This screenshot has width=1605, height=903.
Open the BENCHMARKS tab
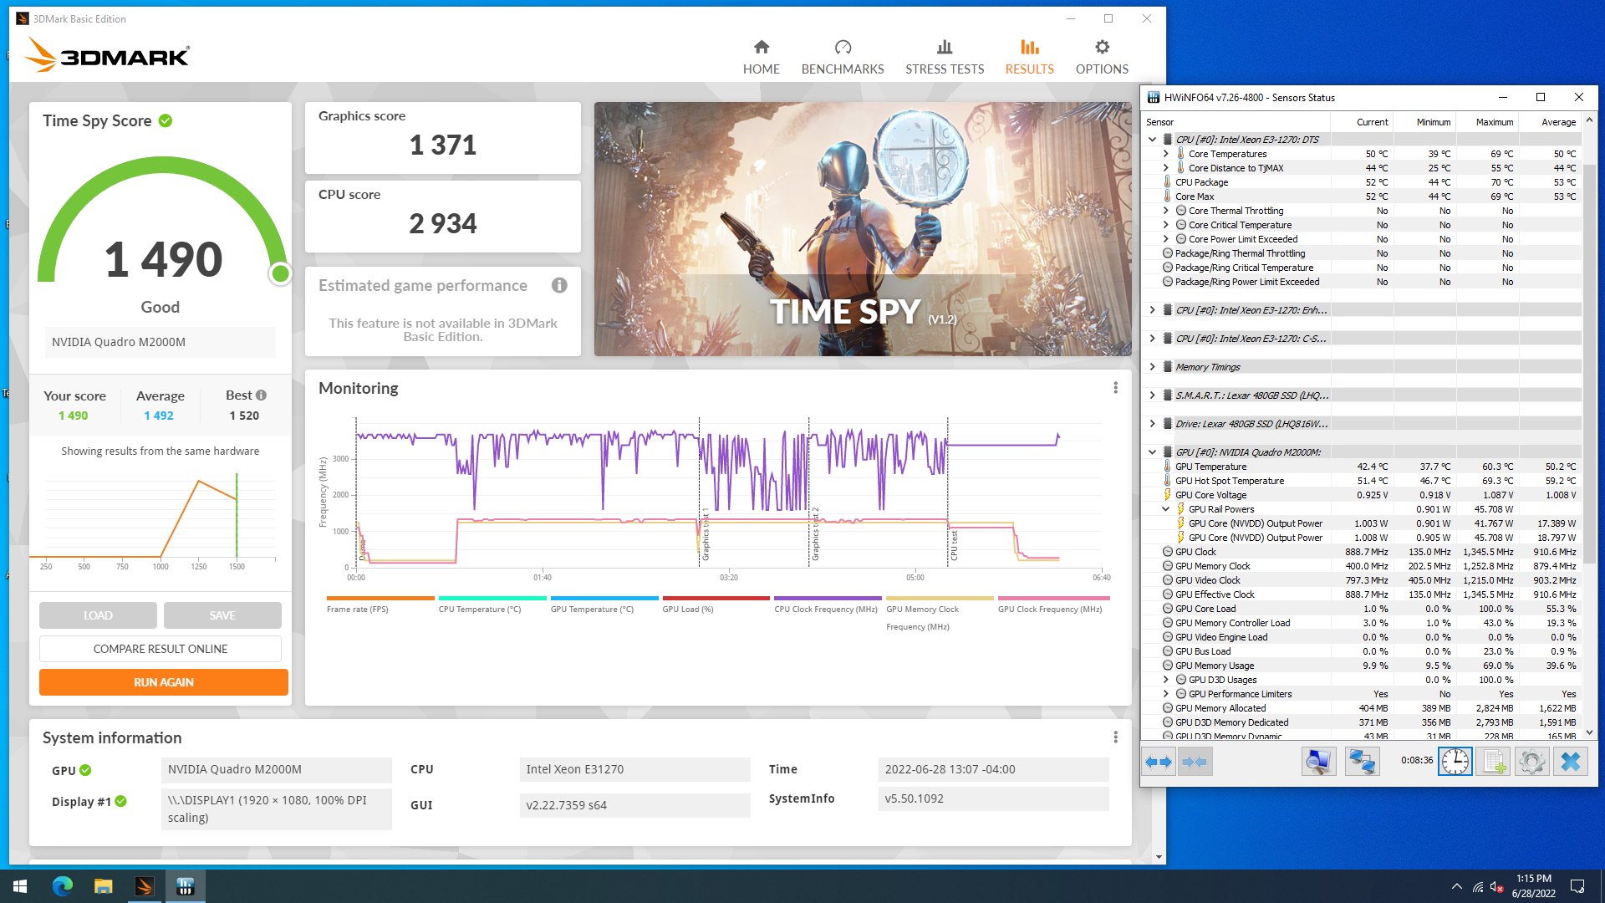[842, 57]
